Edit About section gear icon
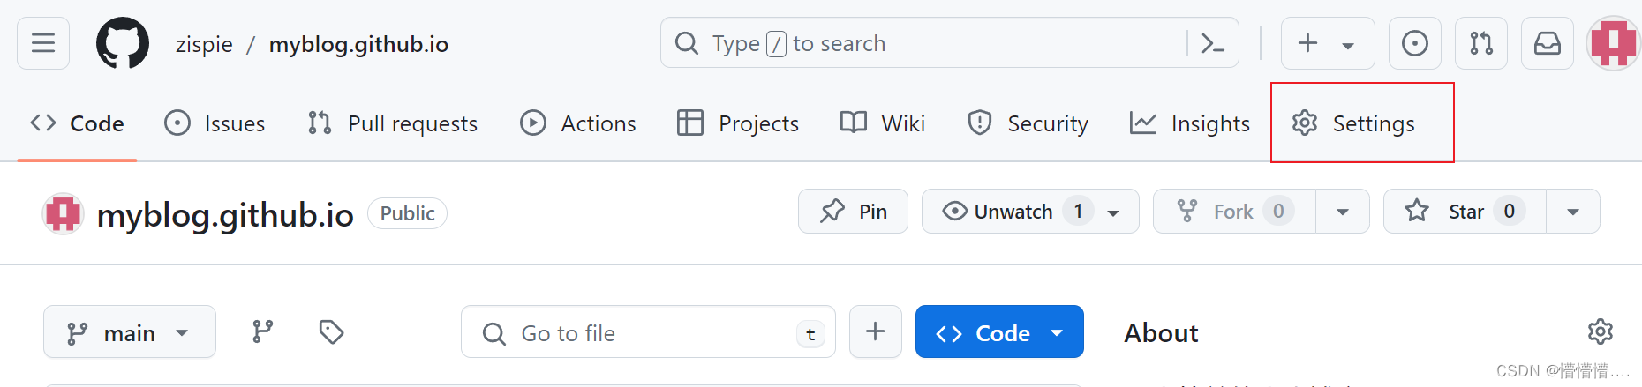1642x387 pixels. click(1600, 332)
